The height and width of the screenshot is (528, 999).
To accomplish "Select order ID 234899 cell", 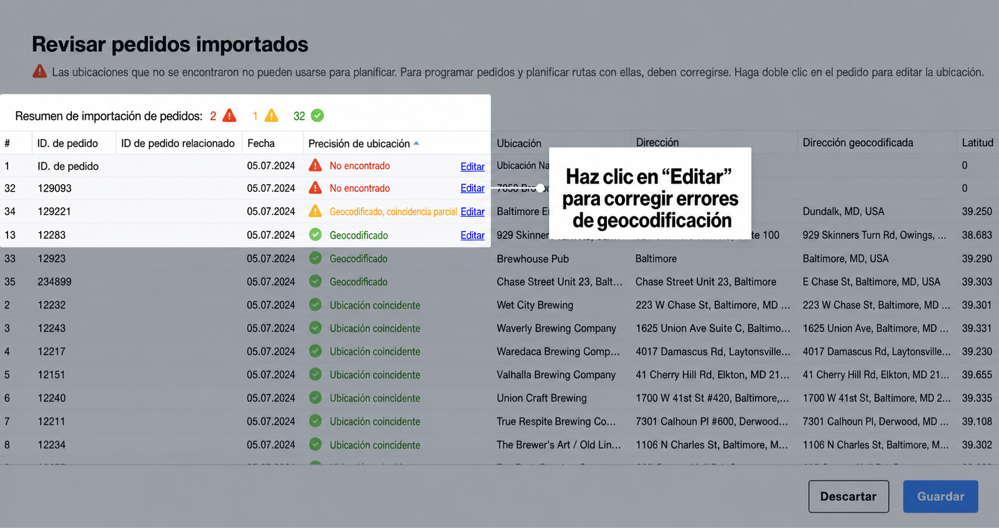I will pyautogui.click(x=54, y=282).
